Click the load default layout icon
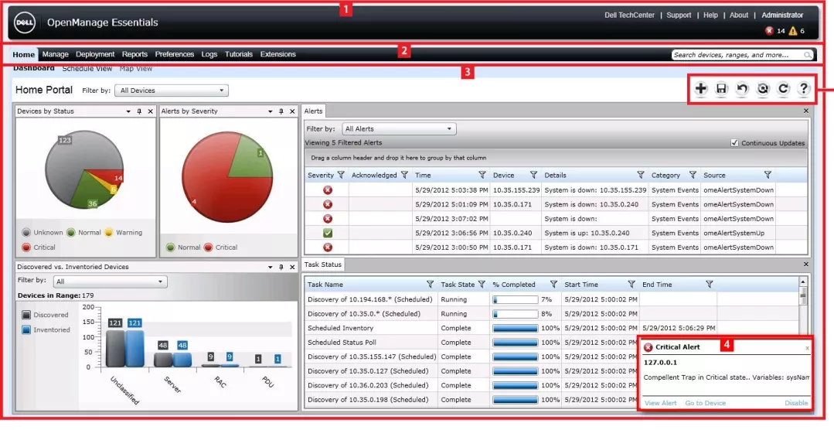 (x=763, y=89)
